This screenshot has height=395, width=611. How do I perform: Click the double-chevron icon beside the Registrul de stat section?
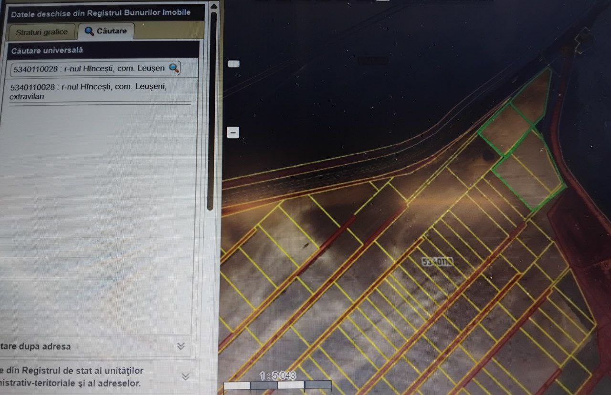coord(185,377)
